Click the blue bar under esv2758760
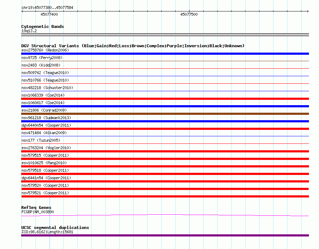This screenshot has width=319, height=249. pos(165,54)
